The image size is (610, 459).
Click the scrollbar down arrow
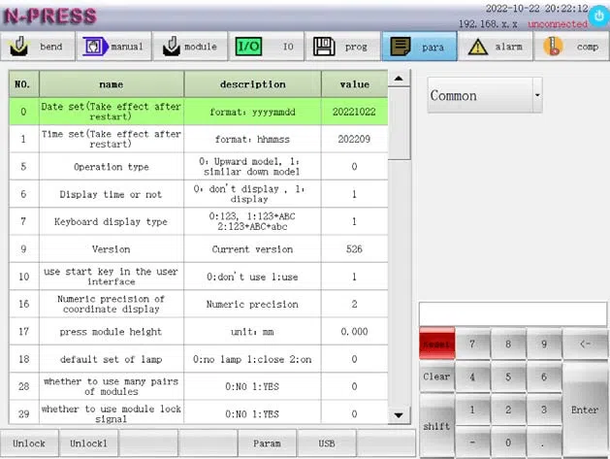(x=399, y=415)
